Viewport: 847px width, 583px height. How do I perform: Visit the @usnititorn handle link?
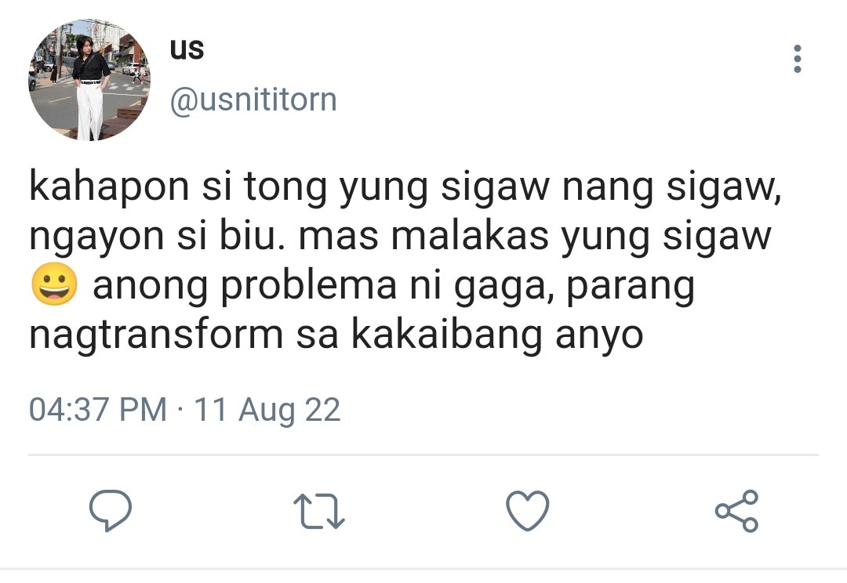(x=253, y=100)
